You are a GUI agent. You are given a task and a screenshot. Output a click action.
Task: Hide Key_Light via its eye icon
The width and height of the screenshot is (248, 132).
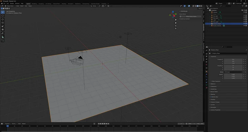244,18
